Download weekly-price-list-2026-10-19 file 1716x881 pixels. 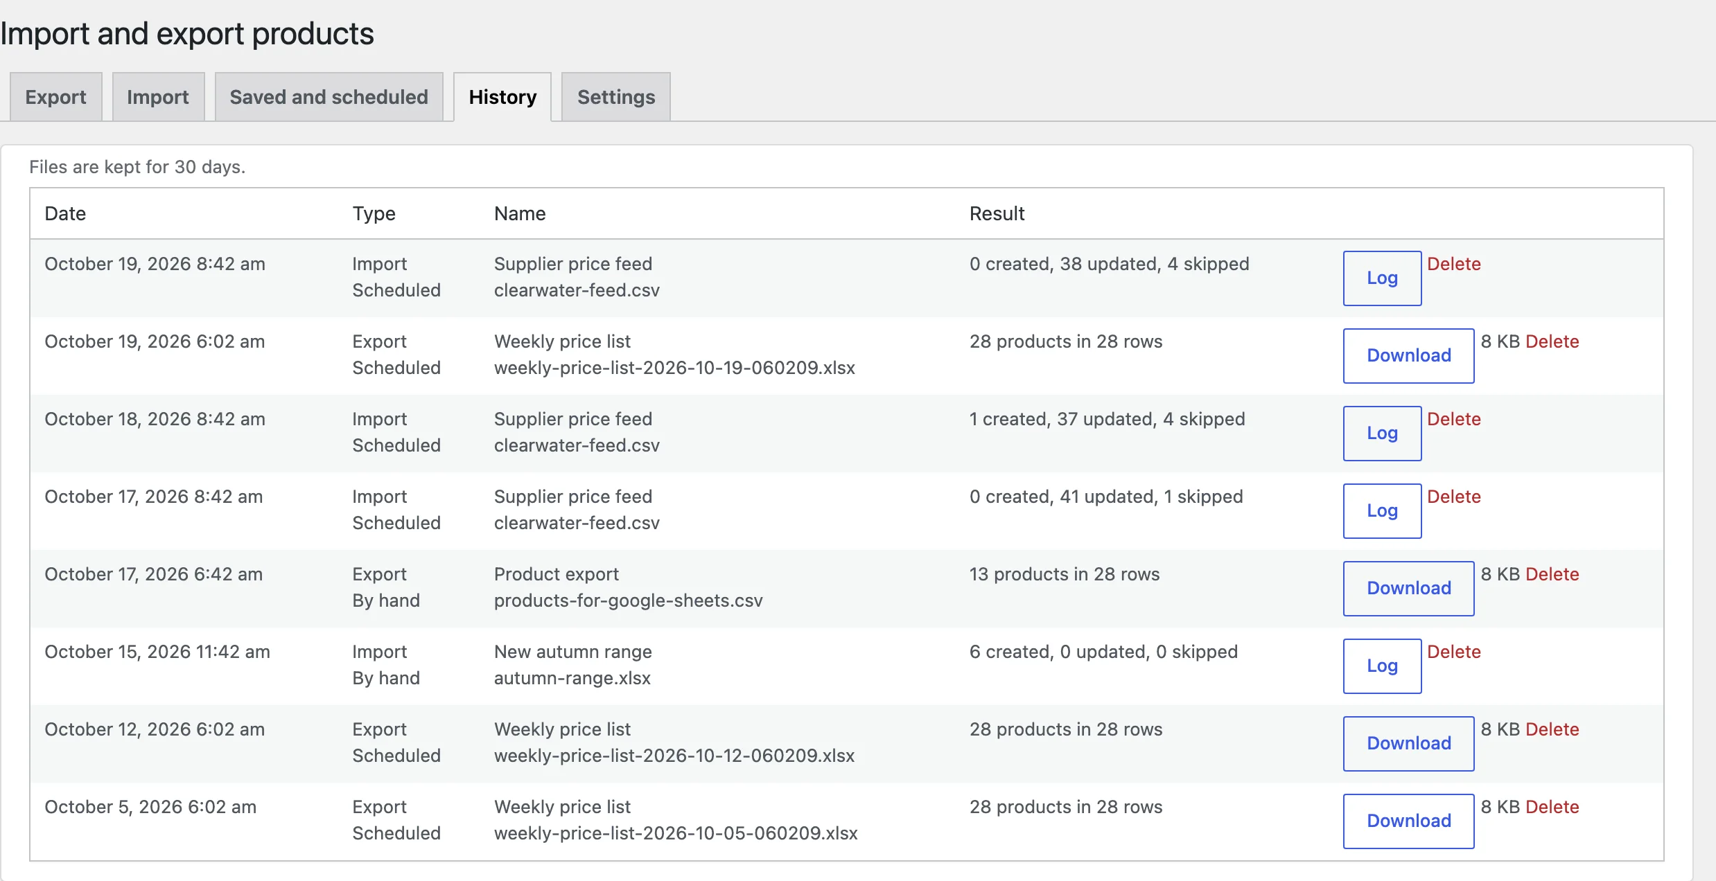(x=1408, y=356)
